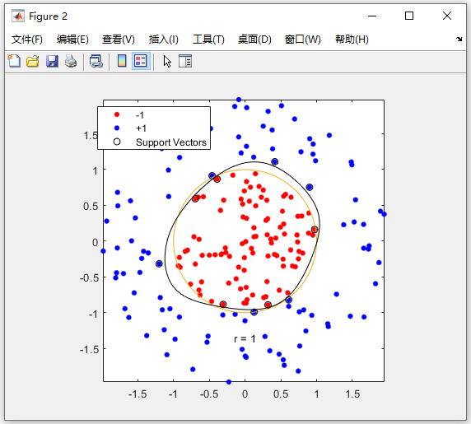
Task: Dock the figure with the corner arrow
Action: point(459,39)
